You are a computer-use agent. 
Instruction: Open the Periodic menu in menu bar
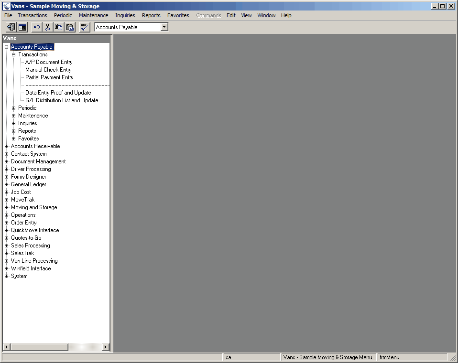point(63,15)
